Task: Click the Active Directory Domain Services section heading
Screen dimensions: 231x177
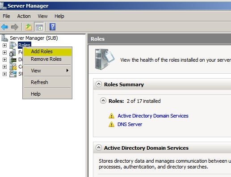Action: point(146,148)
